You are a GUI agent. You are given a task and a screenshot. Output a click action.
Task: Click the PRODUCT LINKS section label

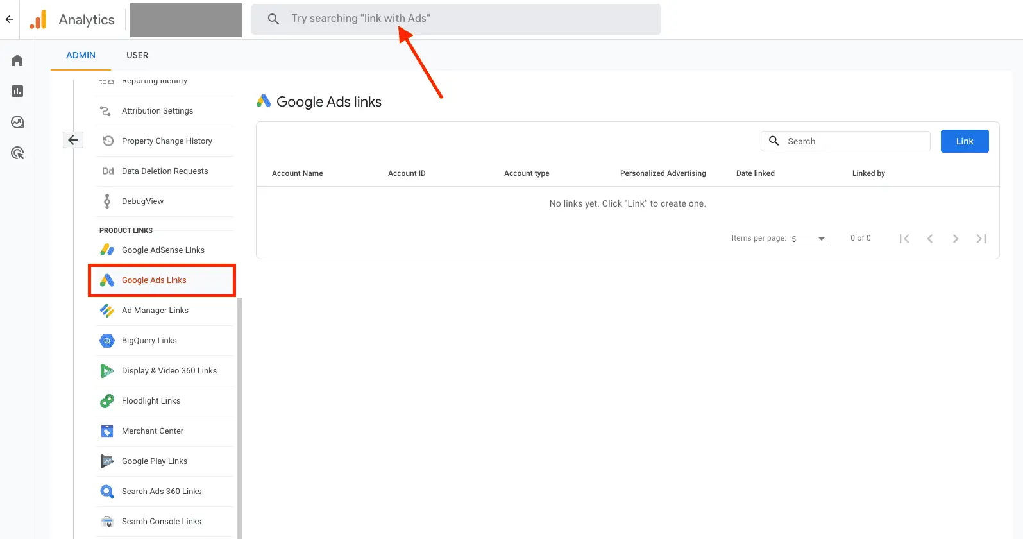pos(126,230)
